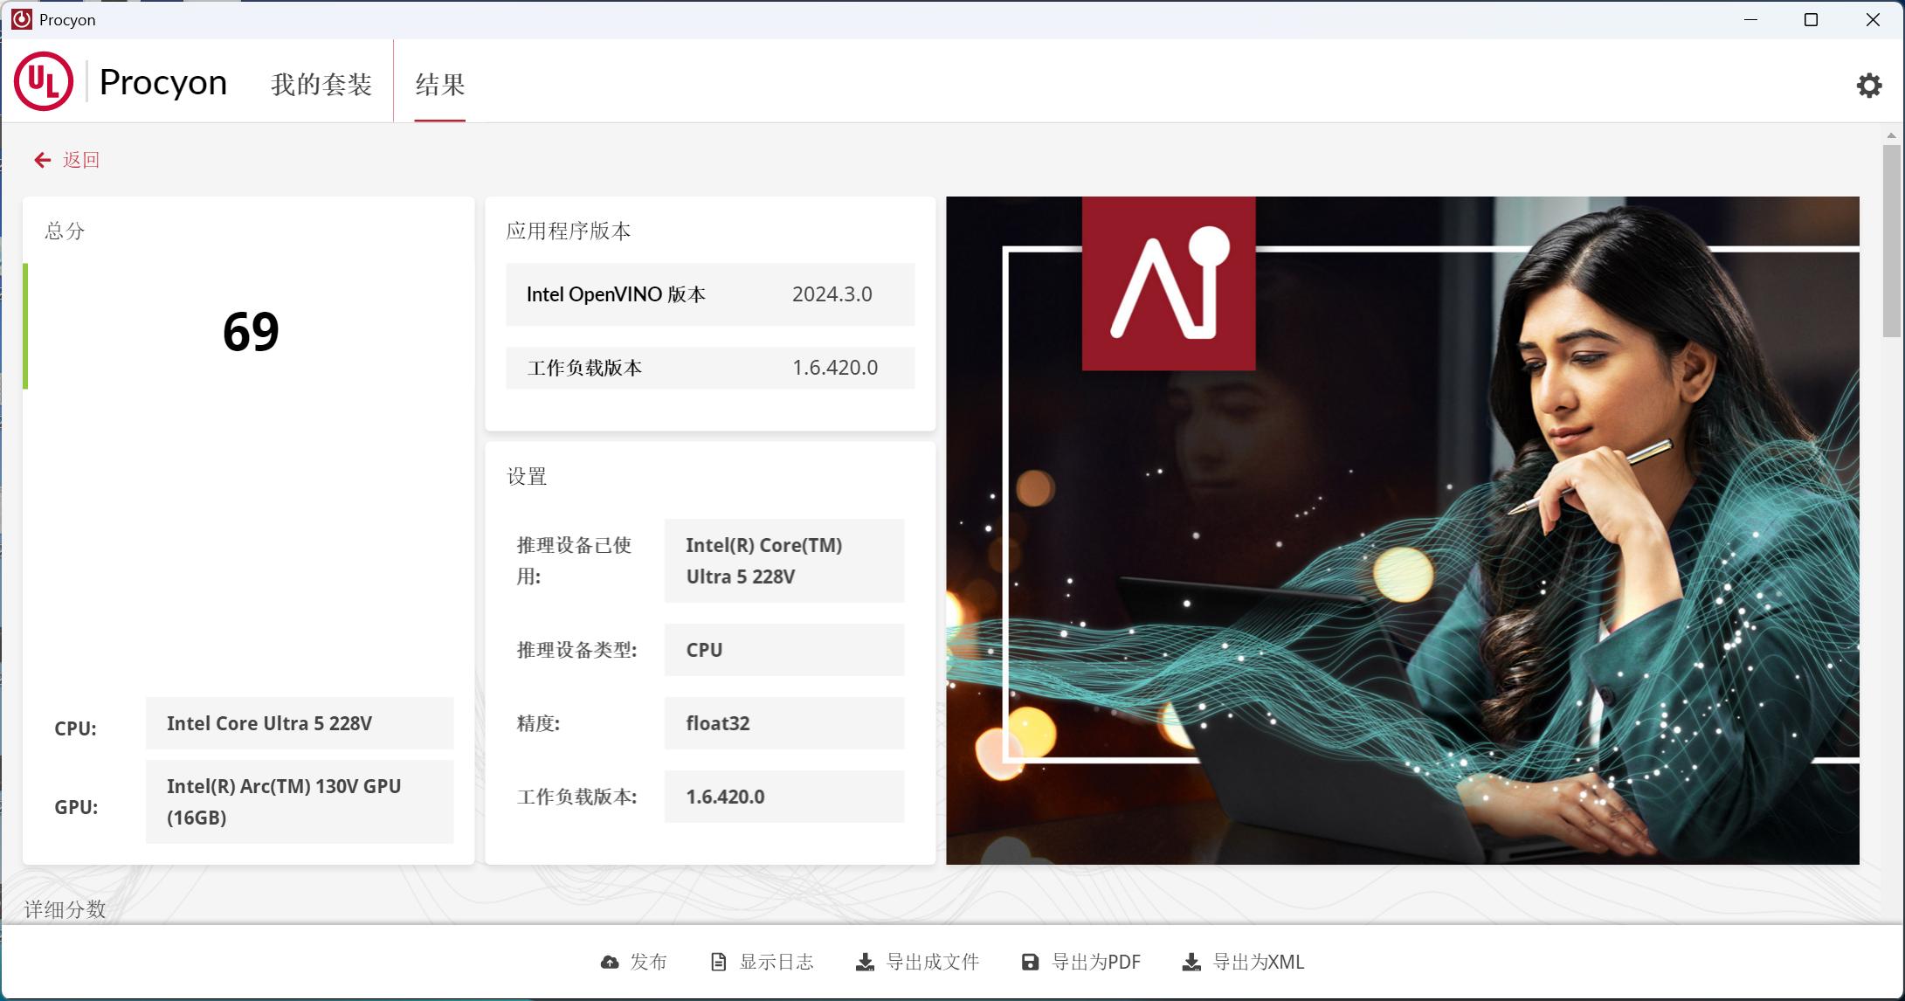Click the red back arrow icon

pyautogui.click(x=42, y=160)
